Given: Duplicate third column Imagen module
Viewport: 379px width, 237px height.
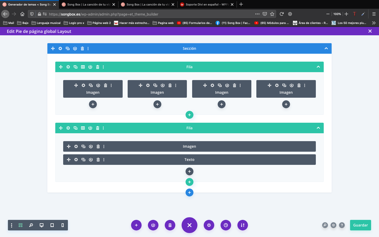Looking at the screenshot, I should point(220,85).
